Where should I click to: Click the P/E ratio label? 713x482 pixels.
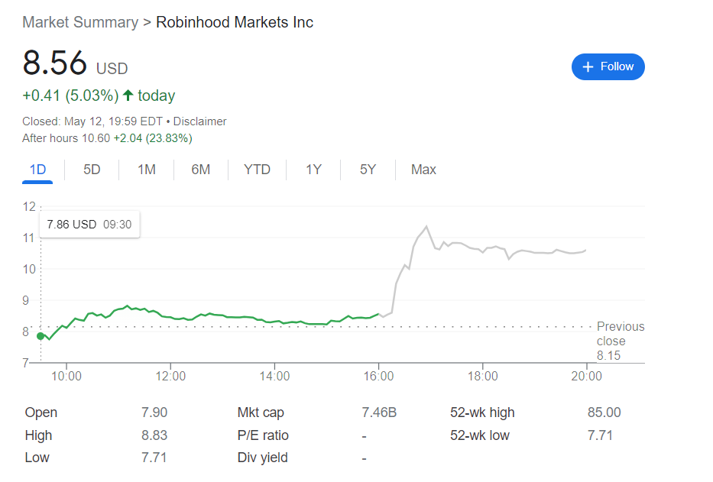263,435
